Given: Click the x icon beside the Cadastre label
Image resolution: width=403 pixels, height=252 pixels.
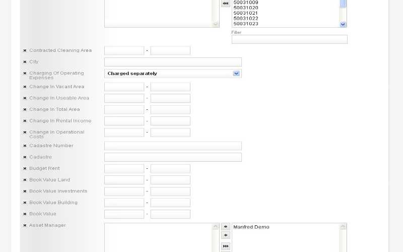Looking at the screenshot, I should tap(25, 157).
